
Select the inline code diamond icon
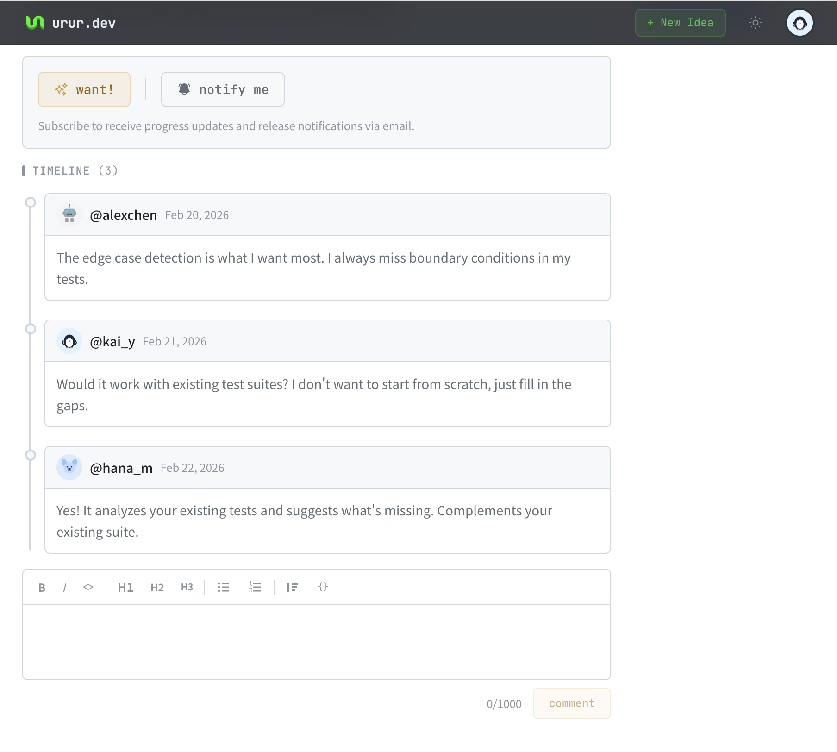[x=88, y=587]
